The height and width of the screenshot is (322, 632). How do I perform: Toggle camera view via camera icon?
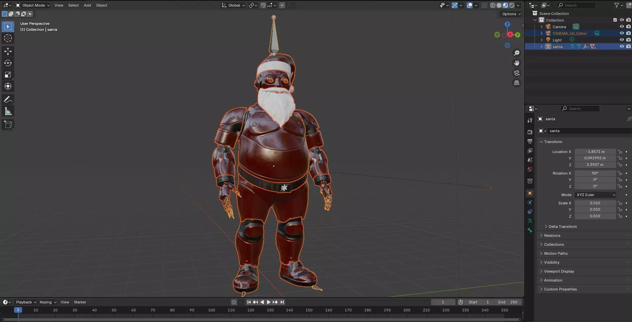517,73
